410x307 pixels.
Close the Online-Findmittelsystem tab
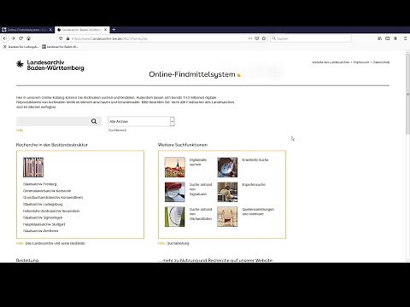point(50,30)
